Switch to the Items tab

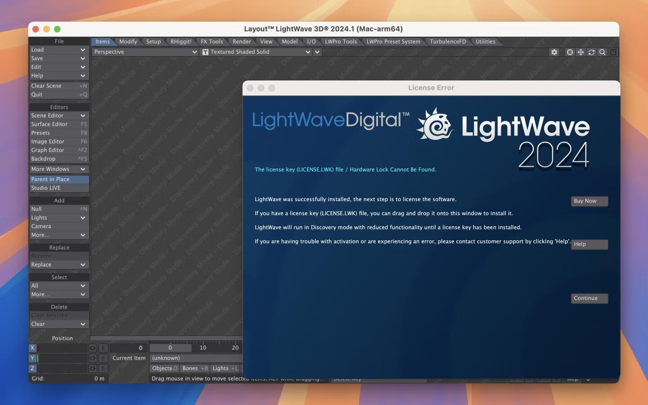click(103, 41)
